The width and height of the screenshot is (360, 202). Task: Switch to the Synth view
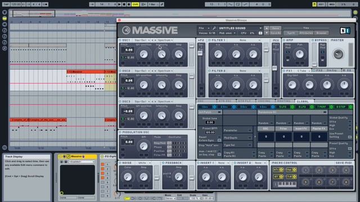point(291,33)
